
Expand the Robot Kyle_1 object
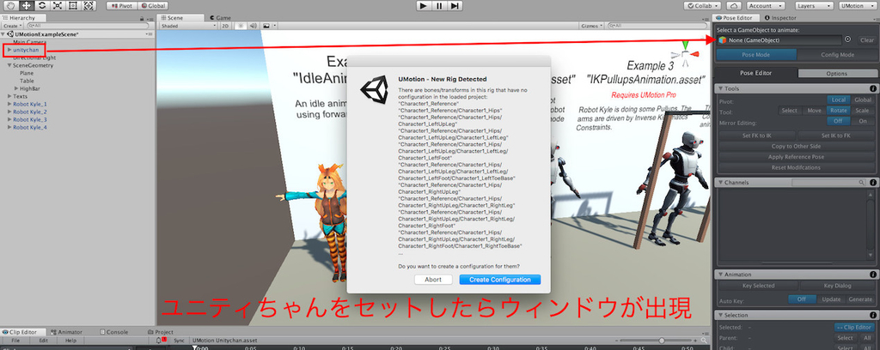(x=9, y=104)
